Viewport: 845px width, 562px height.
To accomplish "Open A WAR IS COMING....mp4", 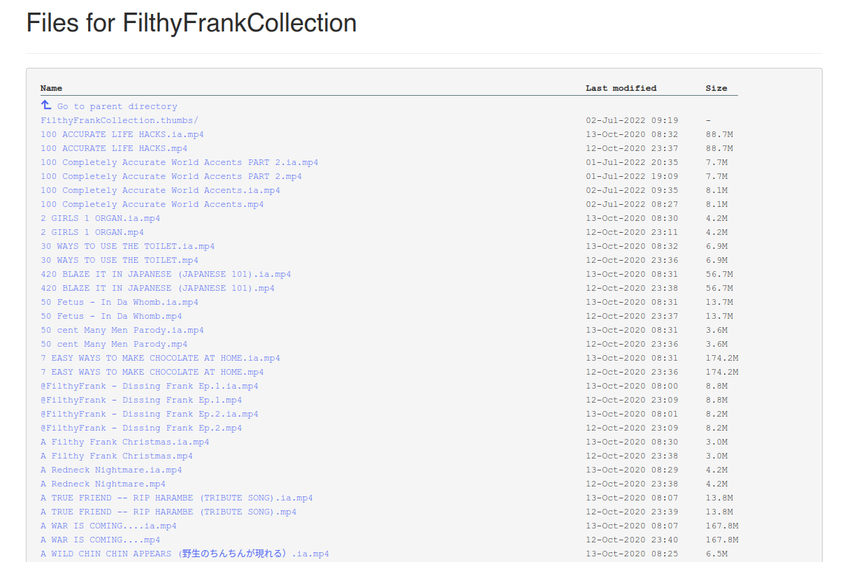I will click(x=100, y=540).
